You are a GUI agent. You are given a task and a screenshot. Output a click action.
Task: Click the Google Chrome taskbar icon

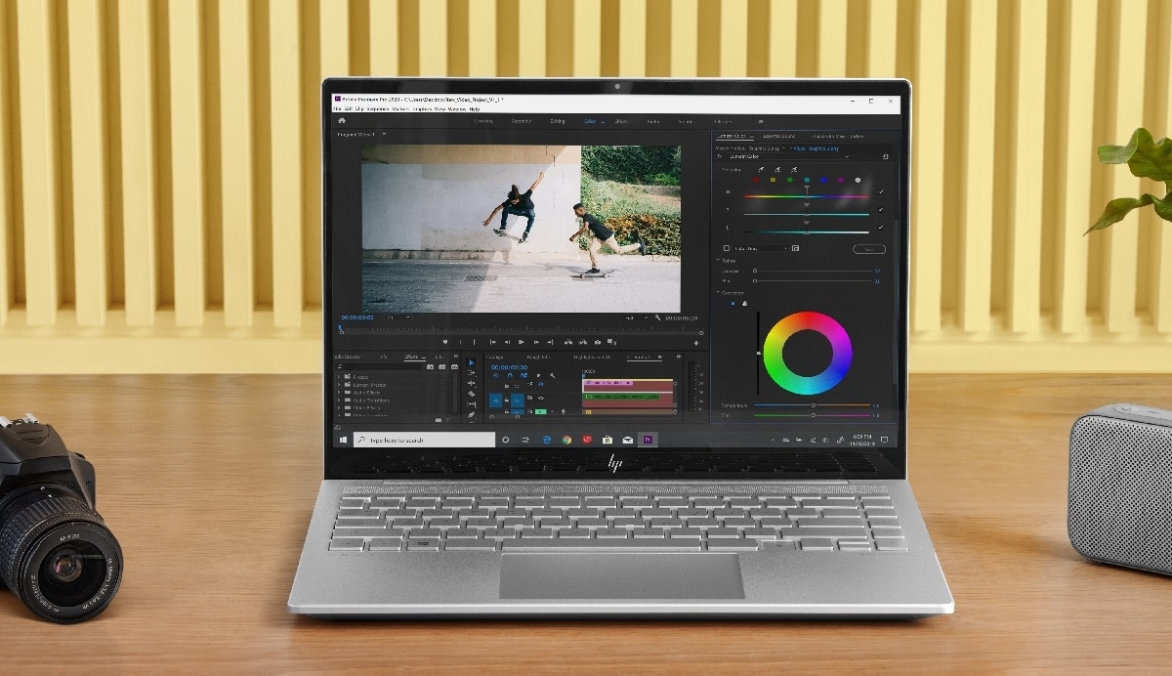(566, 440)
